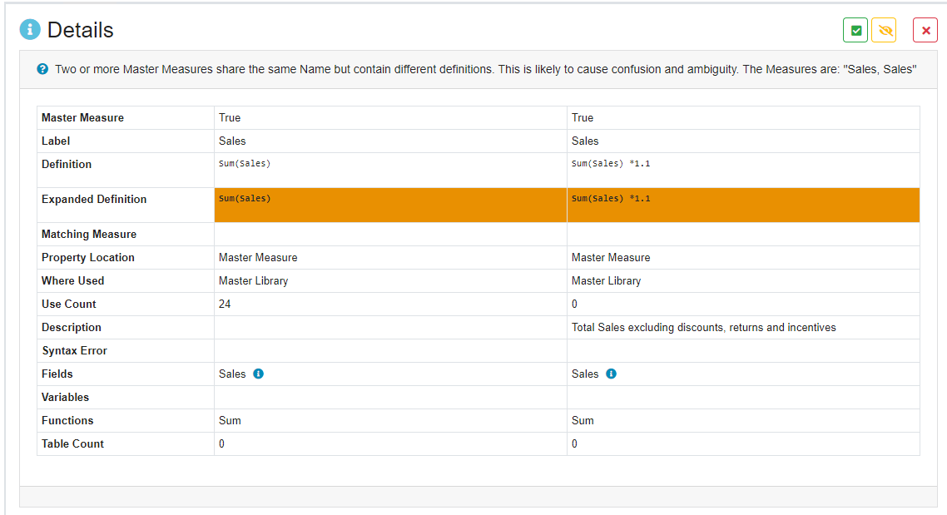
Task: Click the blue info icon beside Details title
Action: point(30,30)
